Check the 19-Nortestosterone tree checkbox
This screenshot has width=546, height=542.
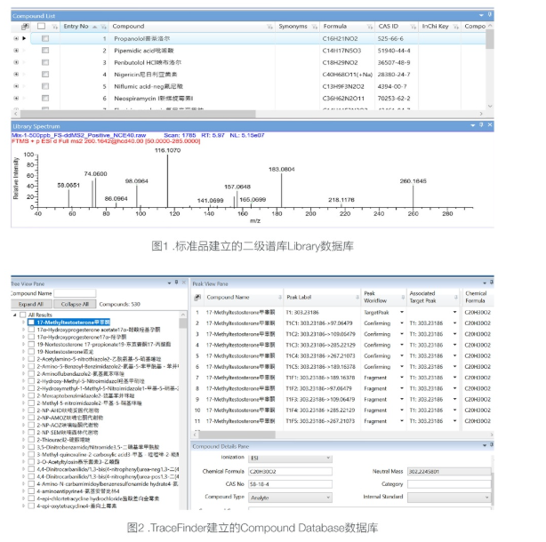click(x=31, y=352)
